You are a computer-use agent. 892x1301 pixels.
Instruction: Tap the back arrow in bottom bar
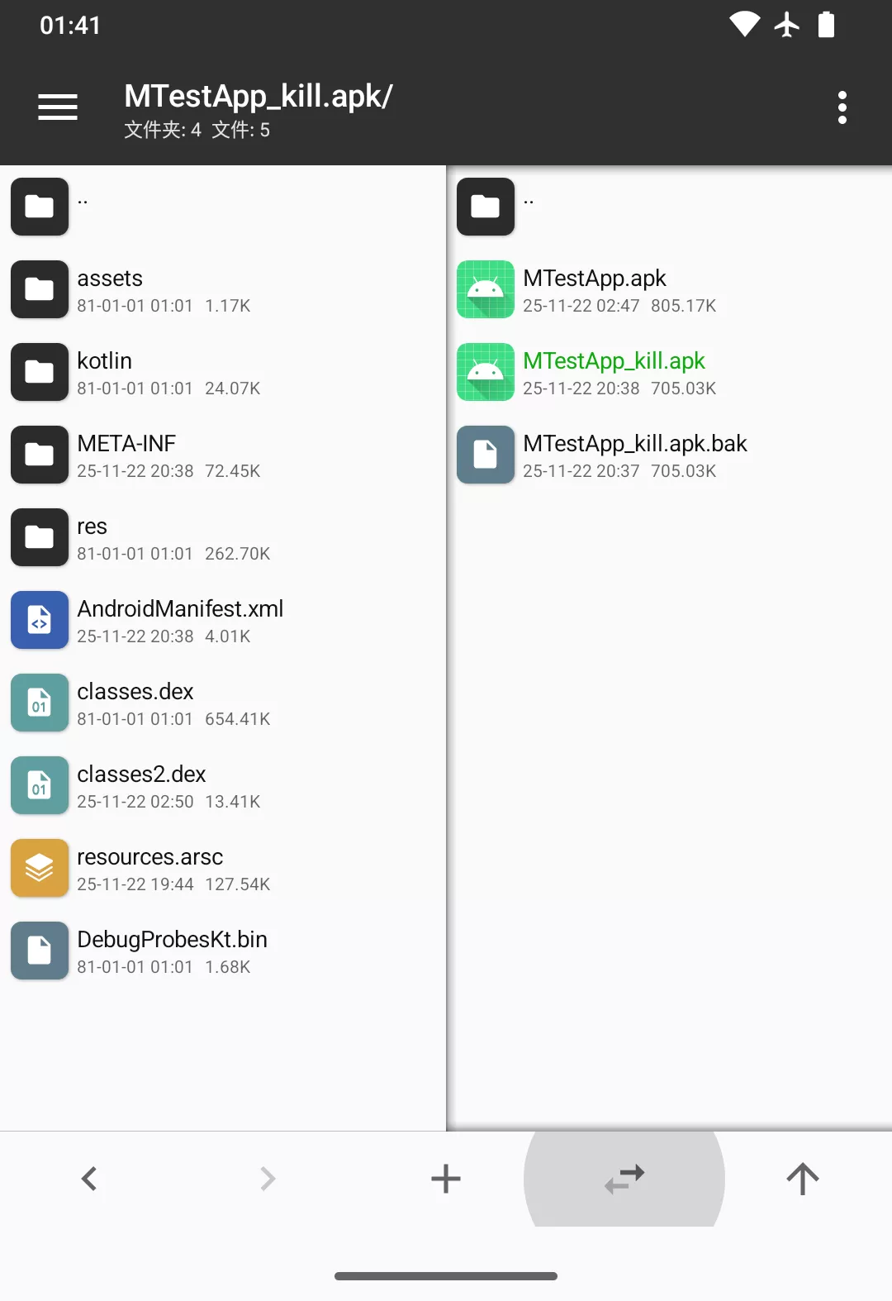click(x=89, y=1179)
